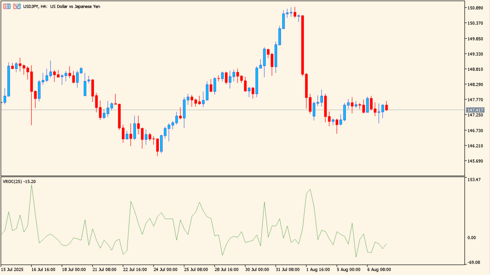Click the 24 Jul 00:00 time marker
490x275 pixels.
165,269
